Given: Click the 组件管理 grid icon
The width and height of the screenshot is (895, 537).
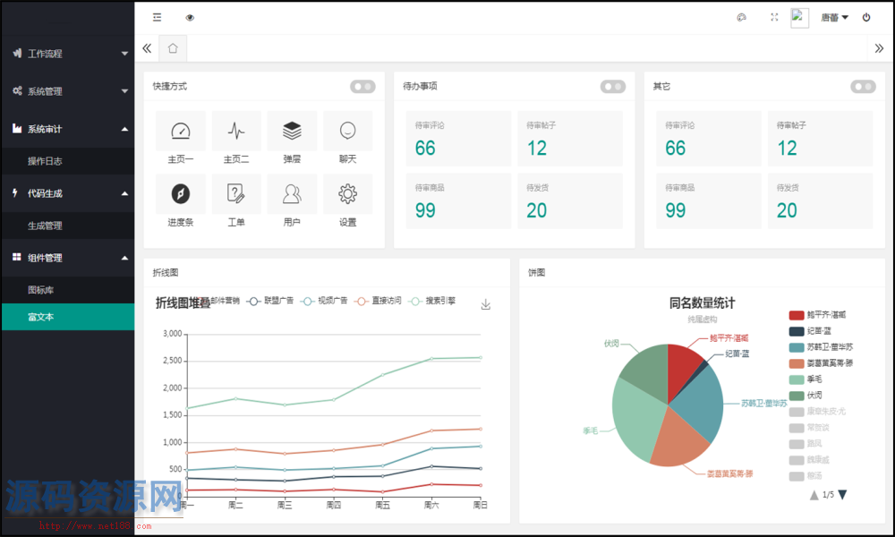Looking at the screenshot, I should pos(17,258).
